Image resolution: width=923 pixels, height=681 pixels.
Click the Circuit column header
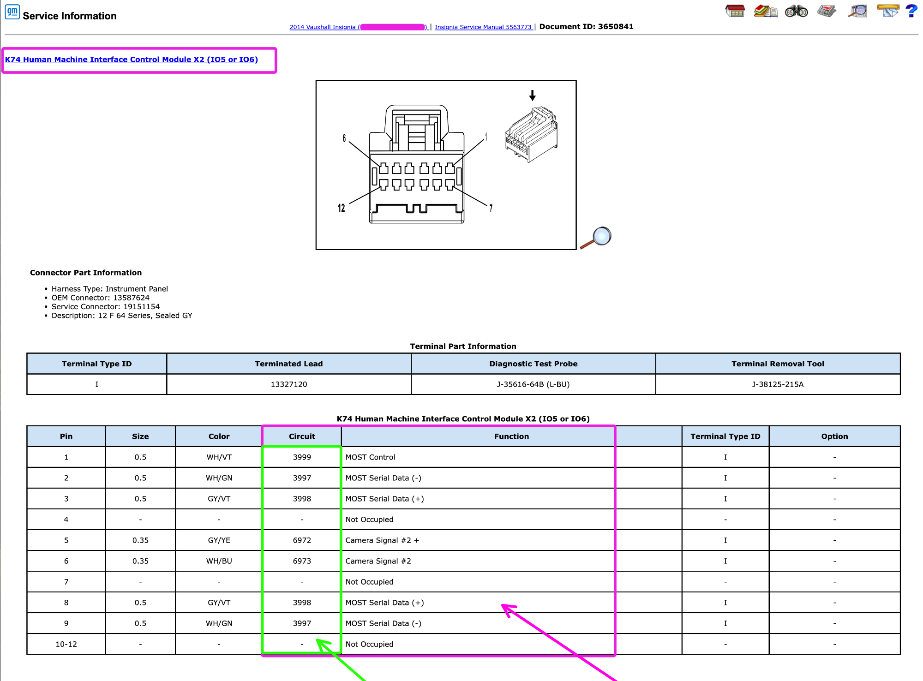point(302,436)
